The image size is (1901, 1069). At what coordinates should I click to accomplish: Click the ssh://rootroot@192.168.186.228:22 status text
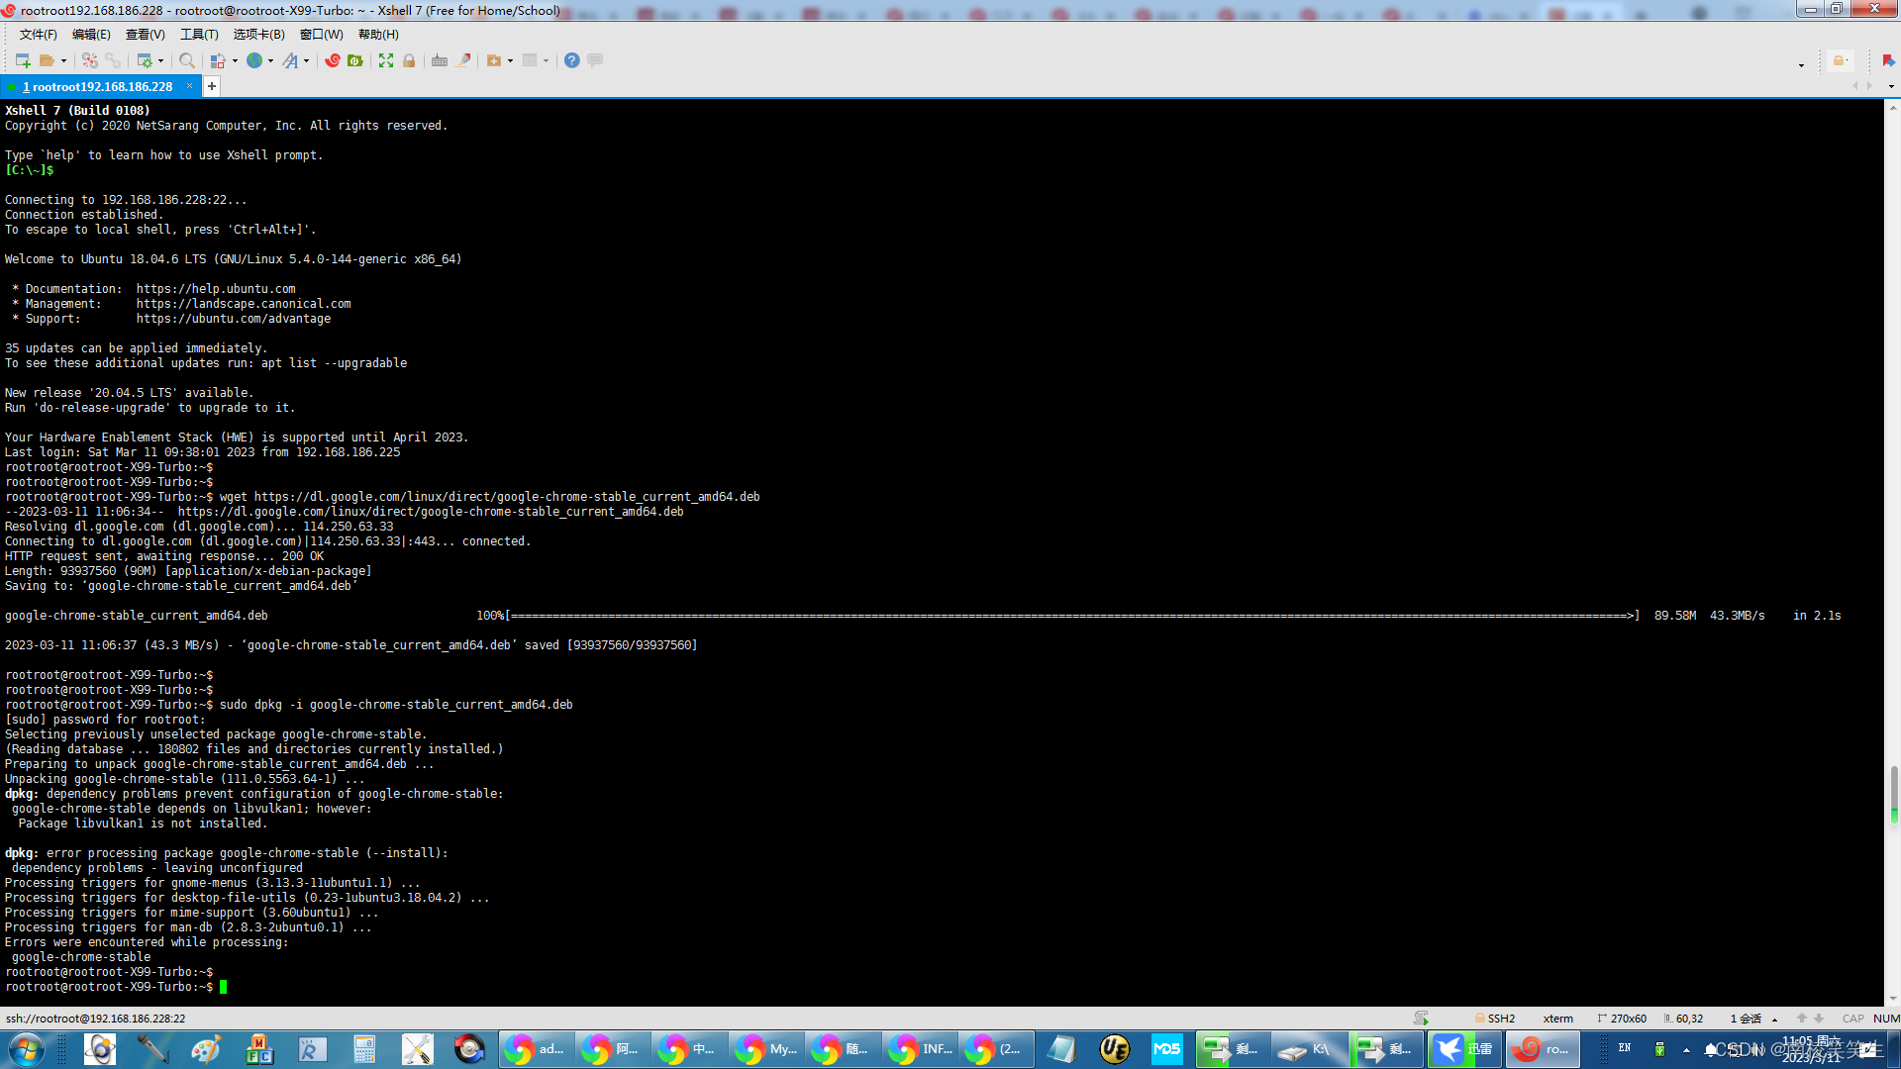95,1019
